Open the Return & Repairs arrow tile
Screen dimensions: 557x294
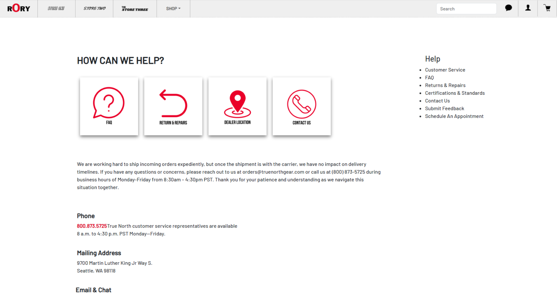173,106
